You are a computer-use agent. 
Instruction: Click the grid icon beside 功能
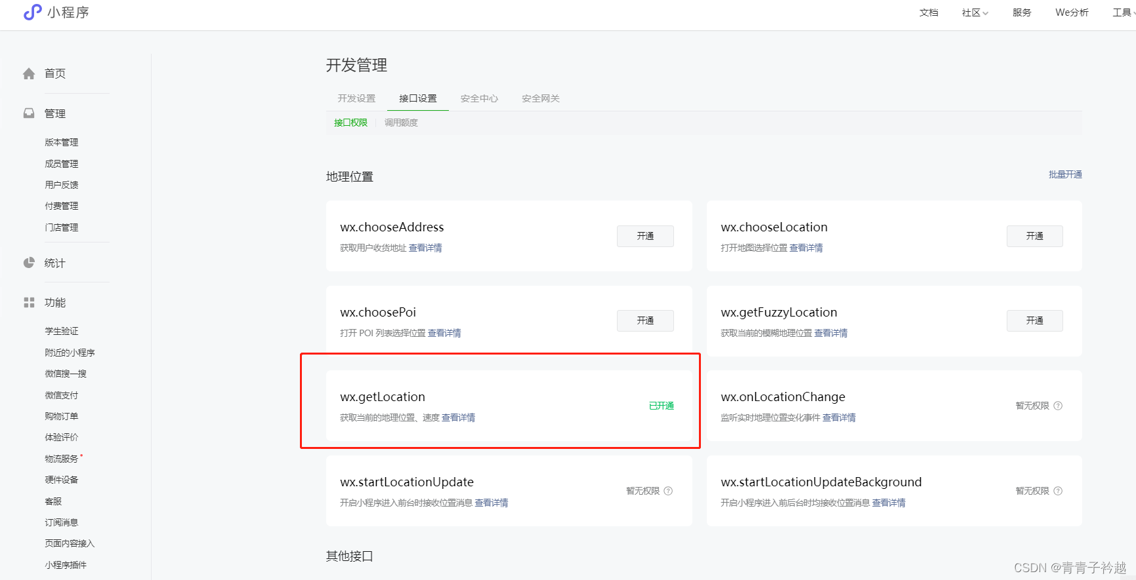coord(29,302)
